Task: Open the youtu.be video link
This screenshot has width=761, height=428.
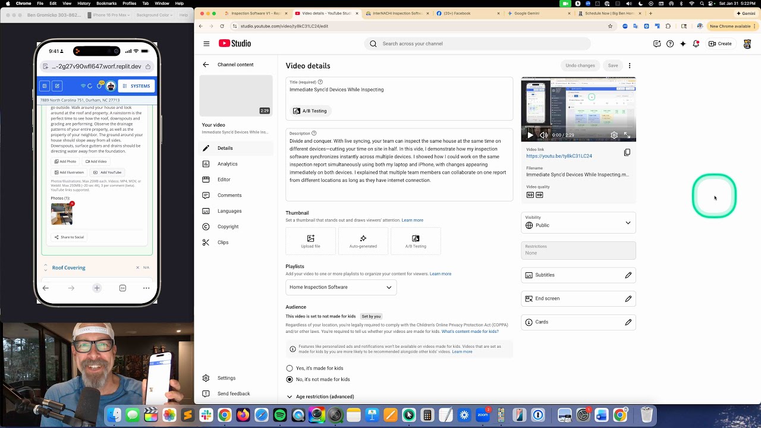Action: tap(559, 156)
